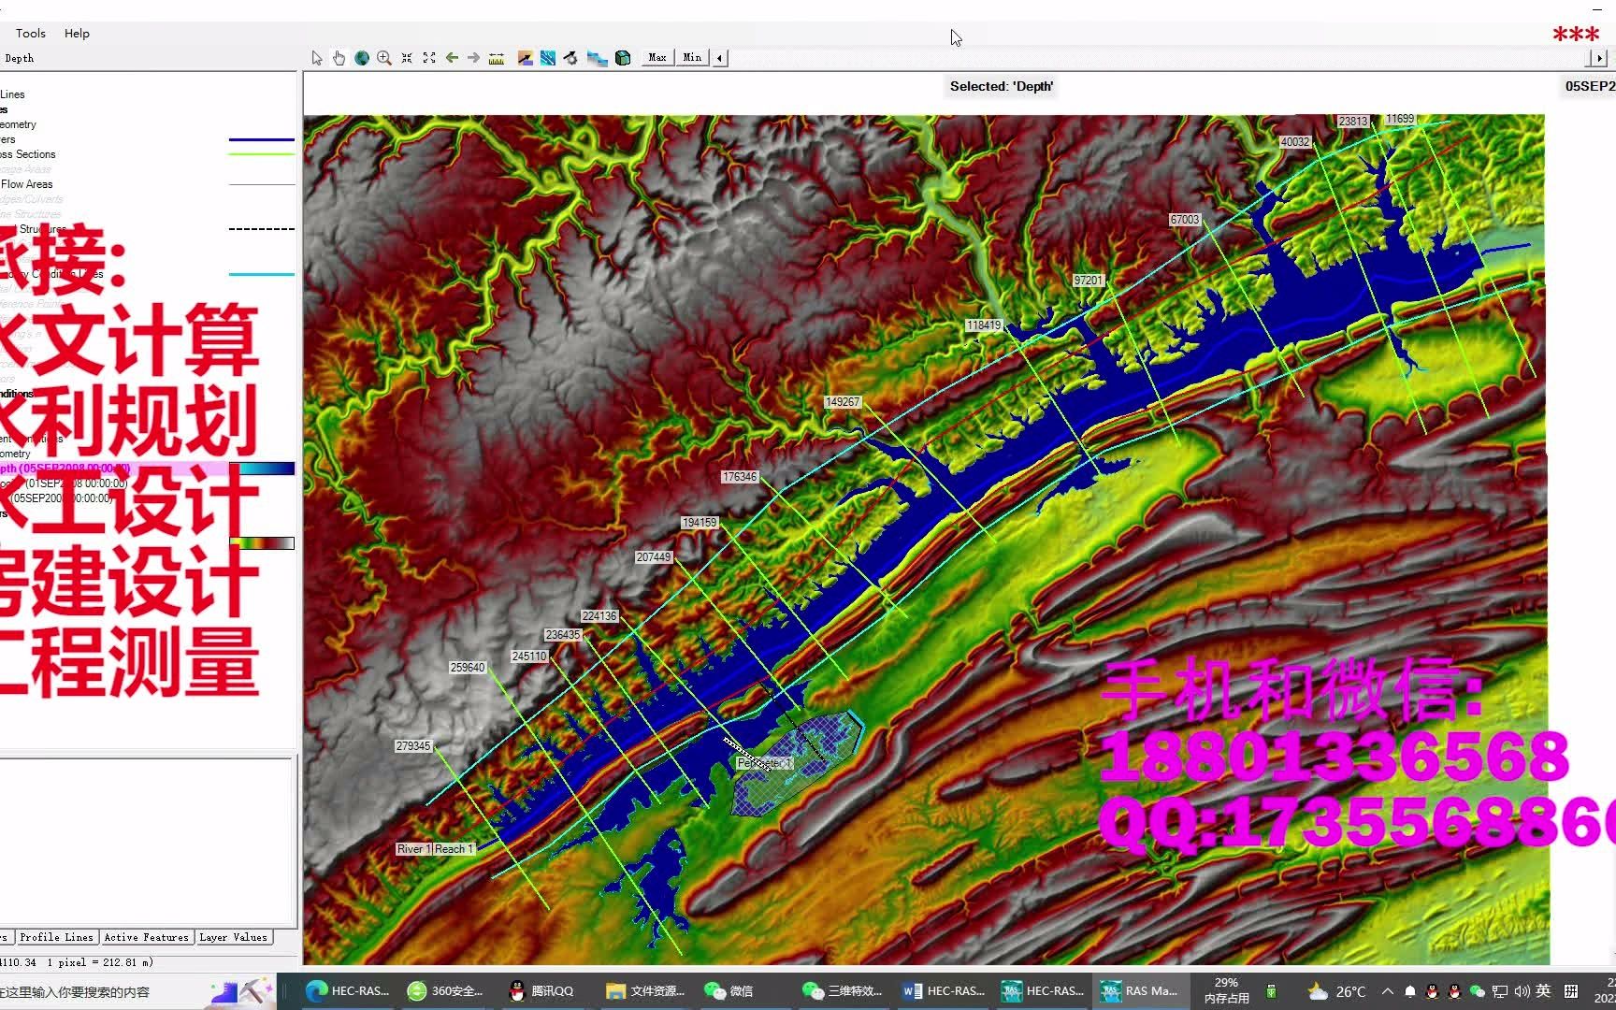The width and height of the screenshot is (1616, 1010).
Task: Open file explorer taskbar item
Action: pos(645,991)
